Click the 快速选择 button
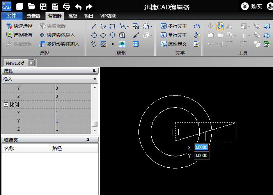Image resolution: width=273 pixels, height=195 pixels. point(19,26)
